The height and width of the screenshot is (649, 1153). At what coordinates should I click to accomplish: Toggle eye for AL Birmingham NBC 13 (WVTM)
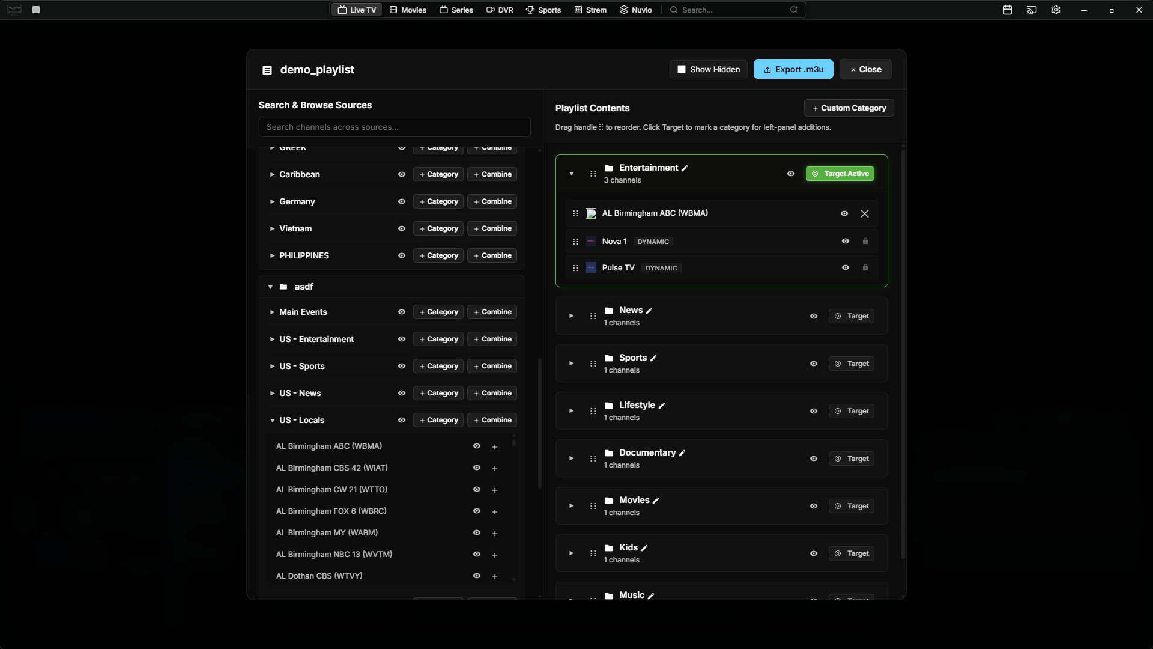pyautogui.click(x=477, y=554)
